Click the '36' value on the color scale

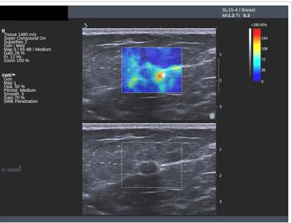tap(264, 70)
